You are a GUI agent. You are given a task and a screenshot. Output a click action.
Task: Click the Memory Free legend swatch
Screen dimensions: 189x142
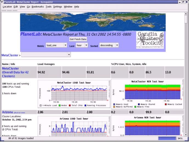coord(135,107)
